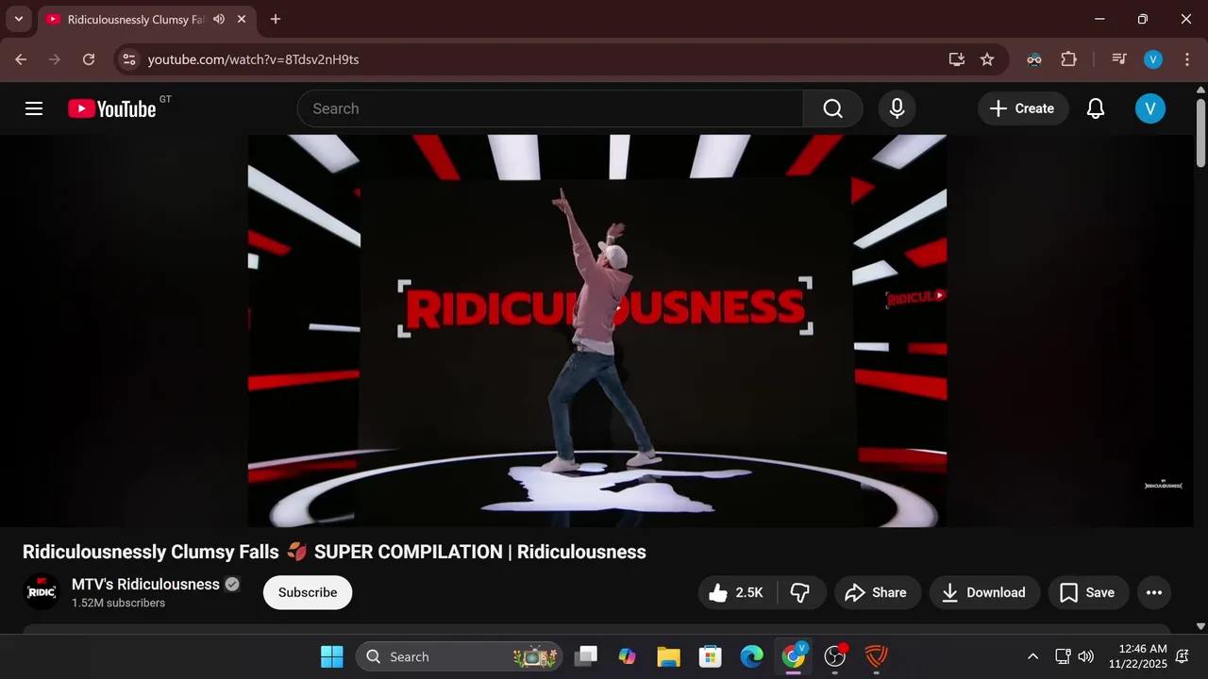Click the search magnifier button

(832, 108)
